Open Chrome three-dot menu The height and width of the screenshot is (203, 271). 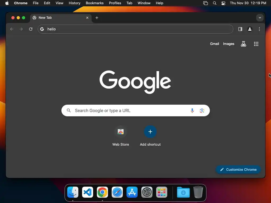[x=259, y=29]
